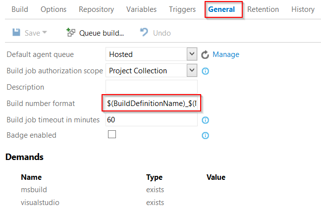The image size is (321, 211).
Task: Click the Undo arrow icon
Action: click(144, 33)
